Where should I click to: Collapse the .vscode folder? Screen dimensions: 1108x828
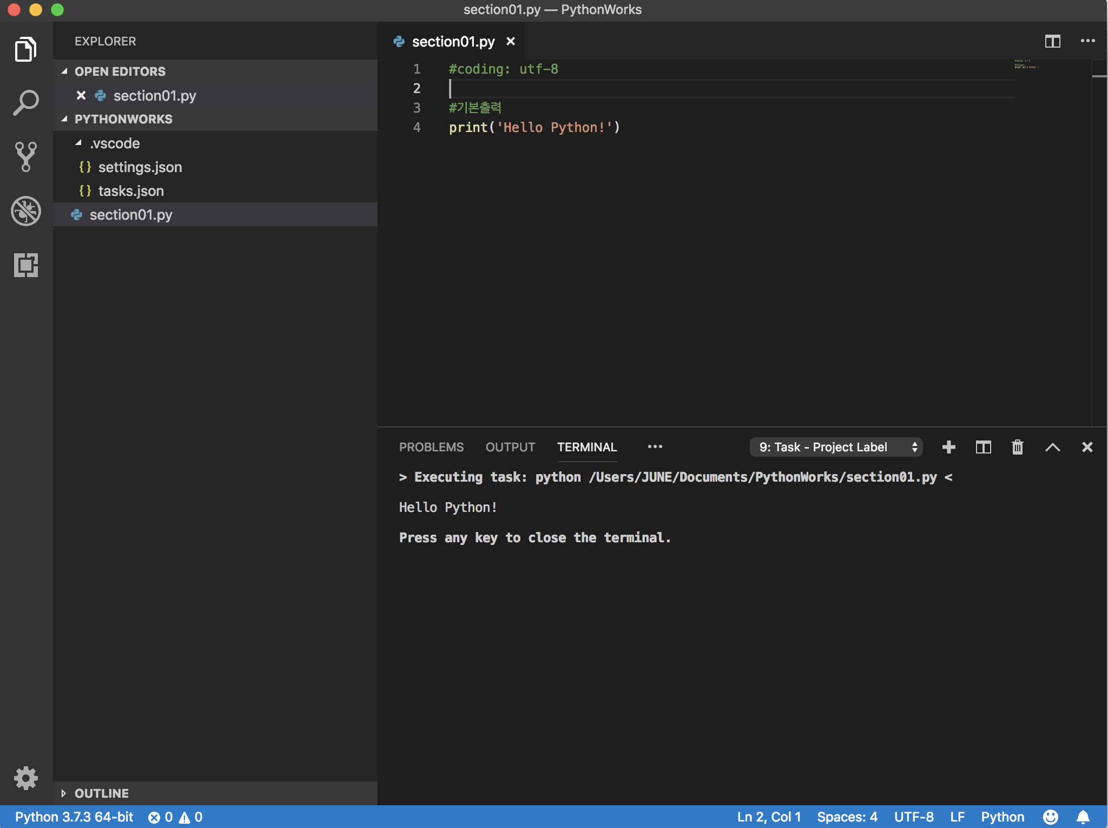(114, 143)
